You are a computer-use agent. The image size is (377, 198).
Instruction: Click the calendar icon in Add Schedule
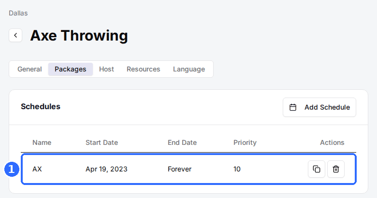coord(293,107)
